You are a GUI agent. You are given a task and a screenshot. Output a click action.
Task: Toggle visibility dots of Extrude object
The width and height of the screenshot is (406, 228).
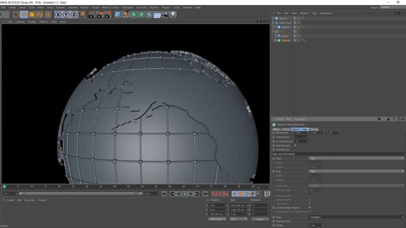(298, 41)
